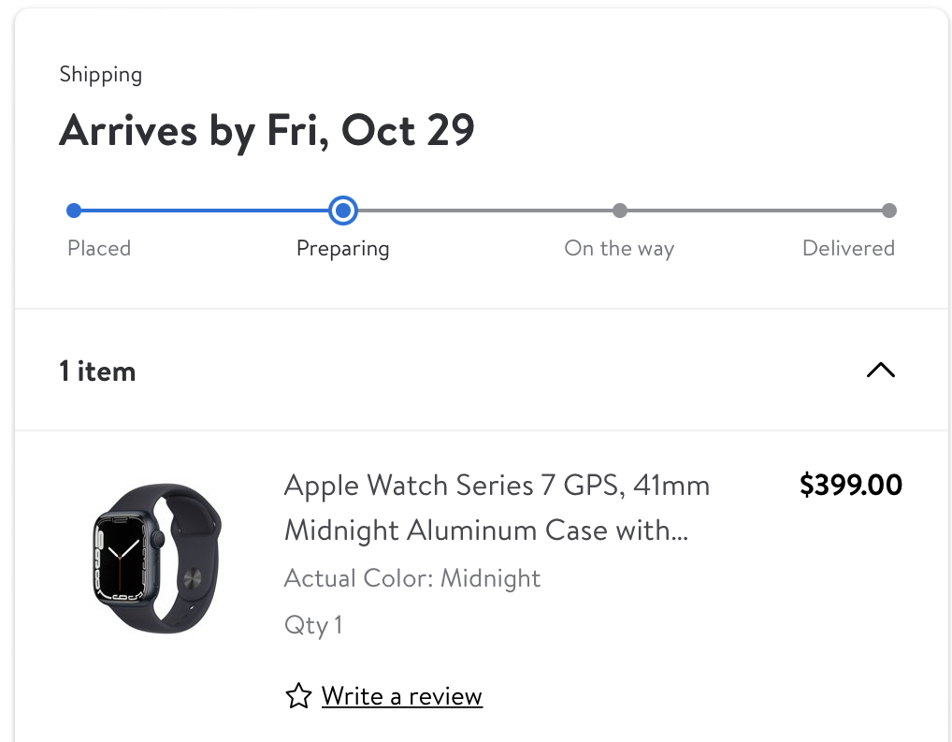
Task: Click the On the way status label
Action: (x=619, y=248)
